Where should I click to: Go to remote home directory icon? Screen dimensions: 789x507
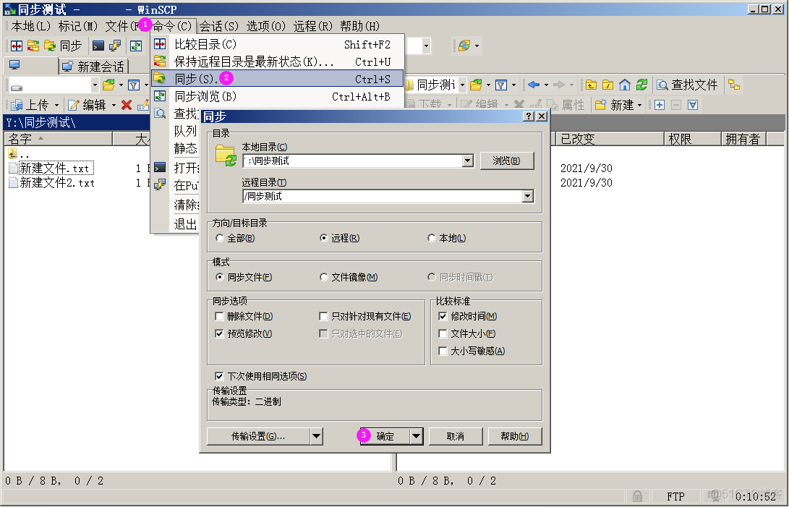(x=624, y=85)
